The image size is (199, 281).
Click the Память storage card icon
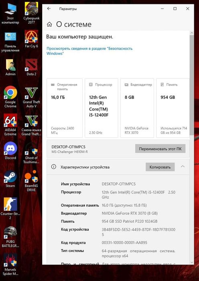click(162, 84)
